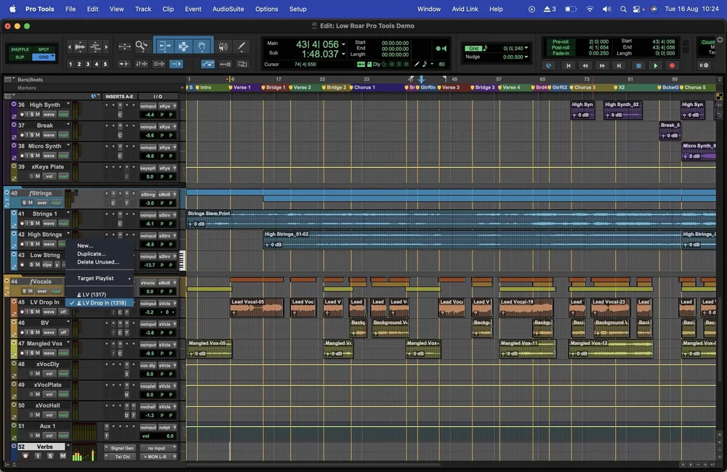Select the Selector tool
Image resolution: width=727 pixels, height=472 pixels.
click(x=185, y=45)
